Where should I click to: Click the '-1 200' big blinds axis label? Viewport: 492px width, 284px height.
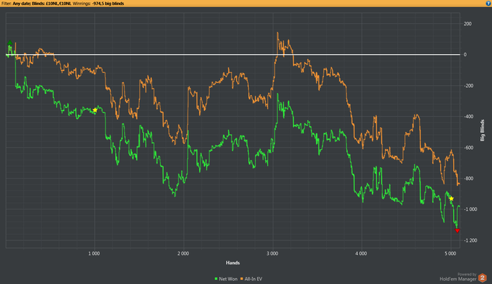[x=470, y=240]
